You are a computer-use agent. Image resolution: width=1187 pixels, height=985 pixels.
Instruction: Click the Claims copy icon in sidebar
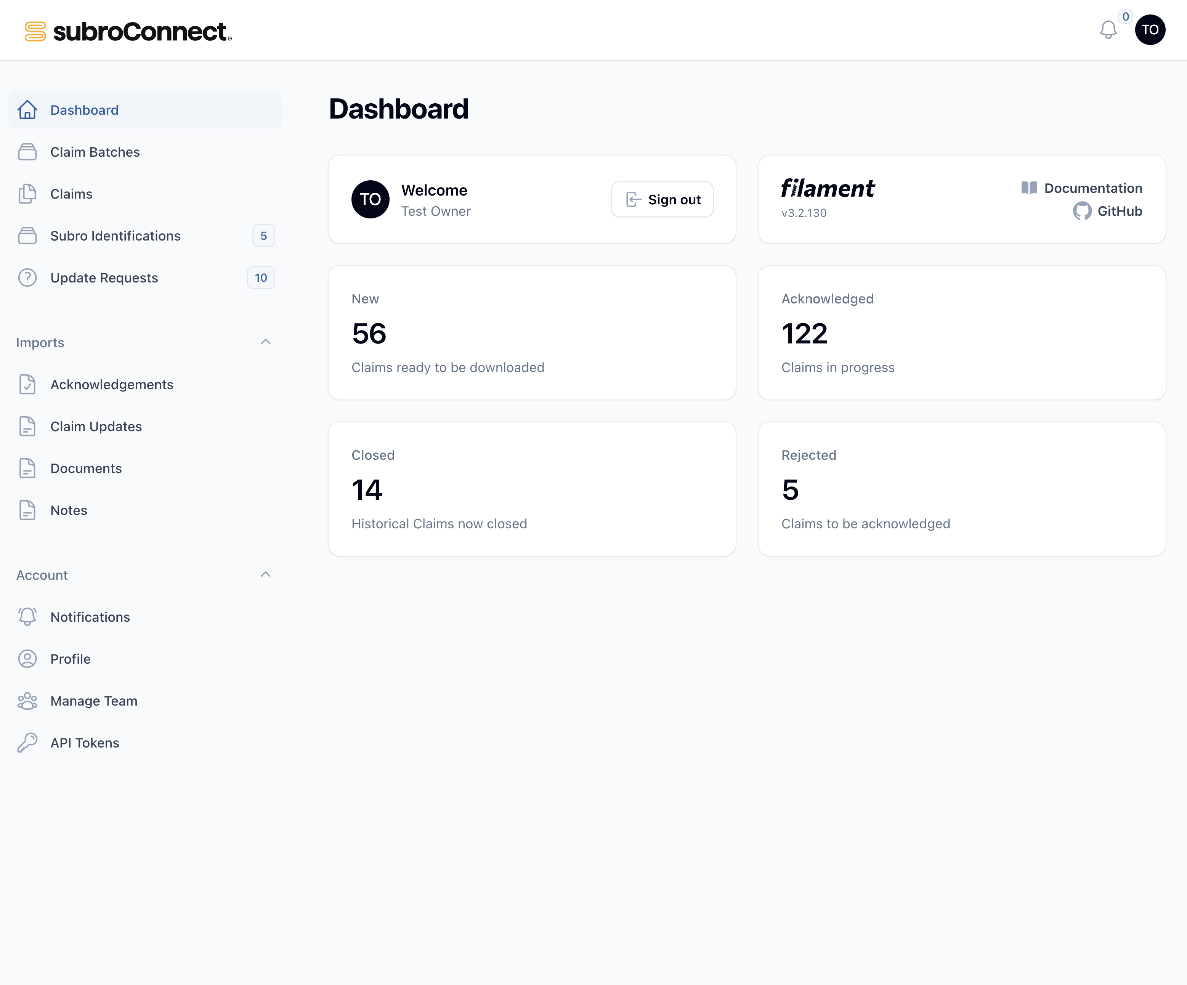(x=28, y=194)
